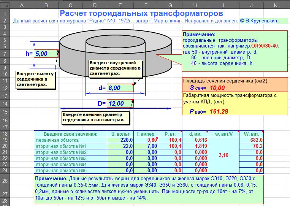
Task: Select the P габ value 161,29
Action: coord(219,111)
